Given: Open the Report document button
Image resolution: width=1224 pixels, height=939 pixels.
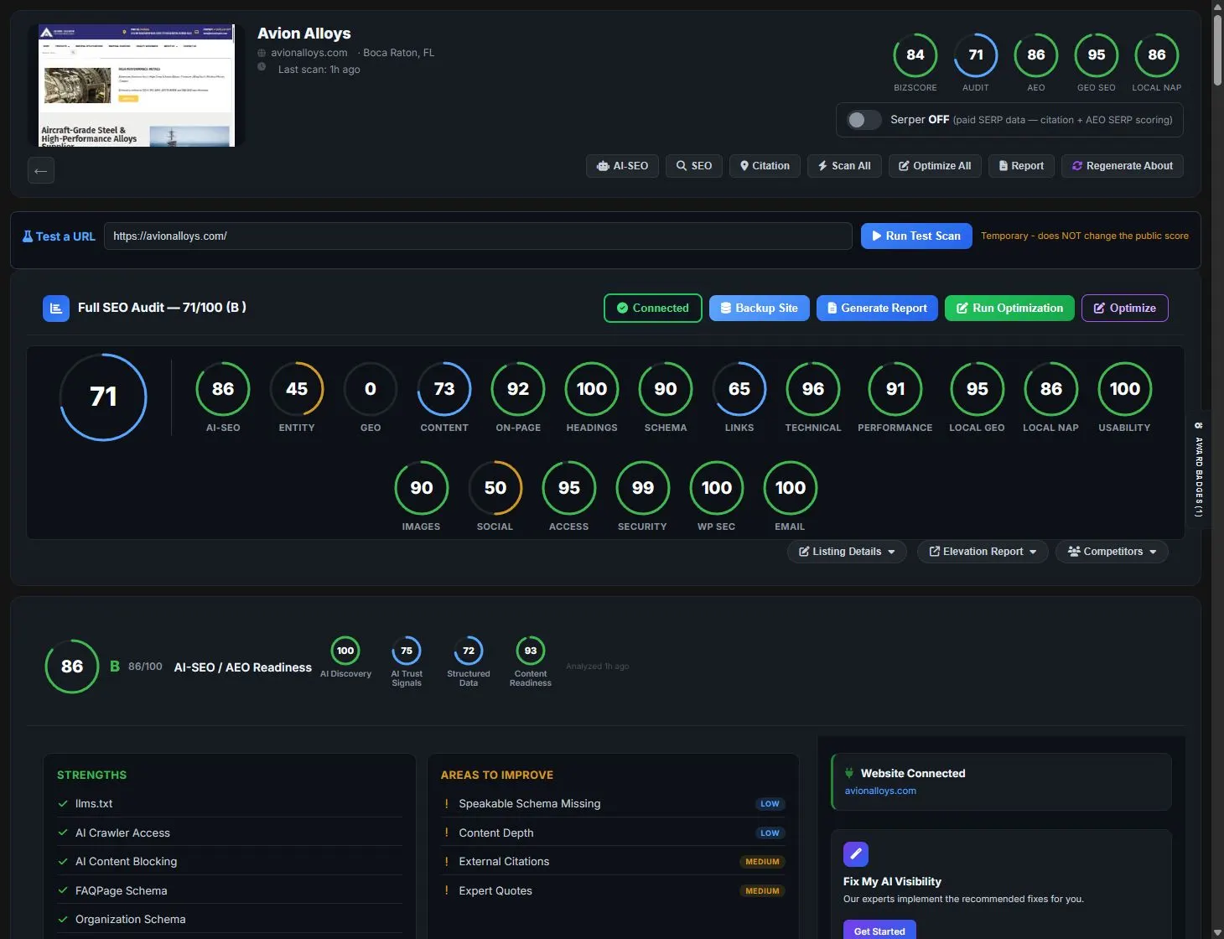Looking at the screenshot, I should pyautogui.click(x=1021, y=166).
